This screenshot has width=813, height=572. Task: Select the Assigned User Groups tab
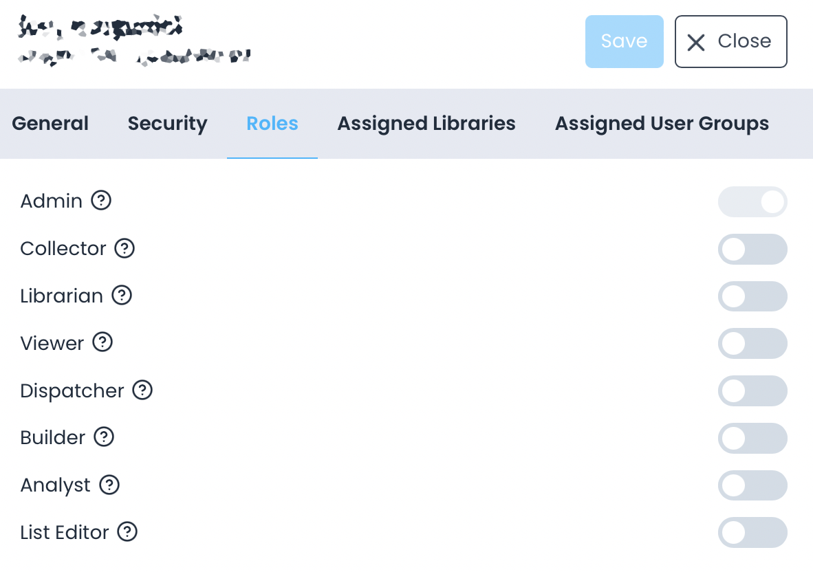[661, 123]
